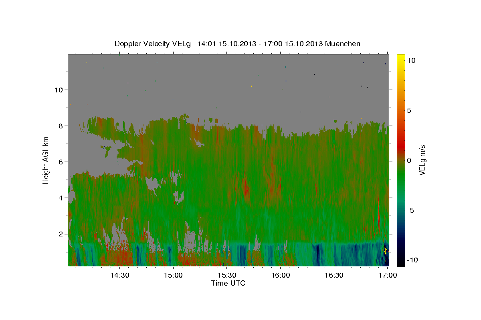Select the '14:30' time axis label
Image resolution: width=481 pixels, height=320 pixels.
coord(119,276)
